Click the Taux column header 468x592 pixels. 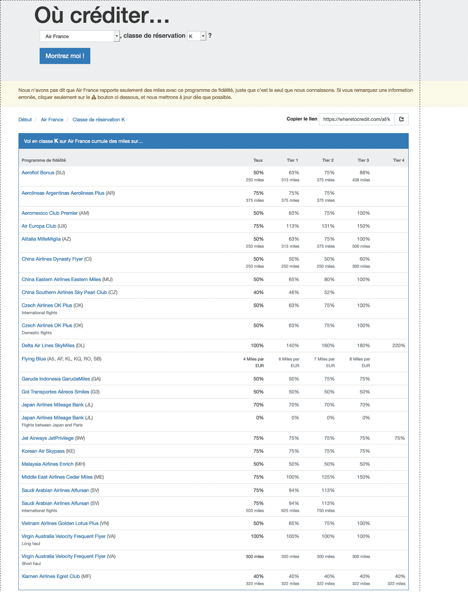coord(258,160)
